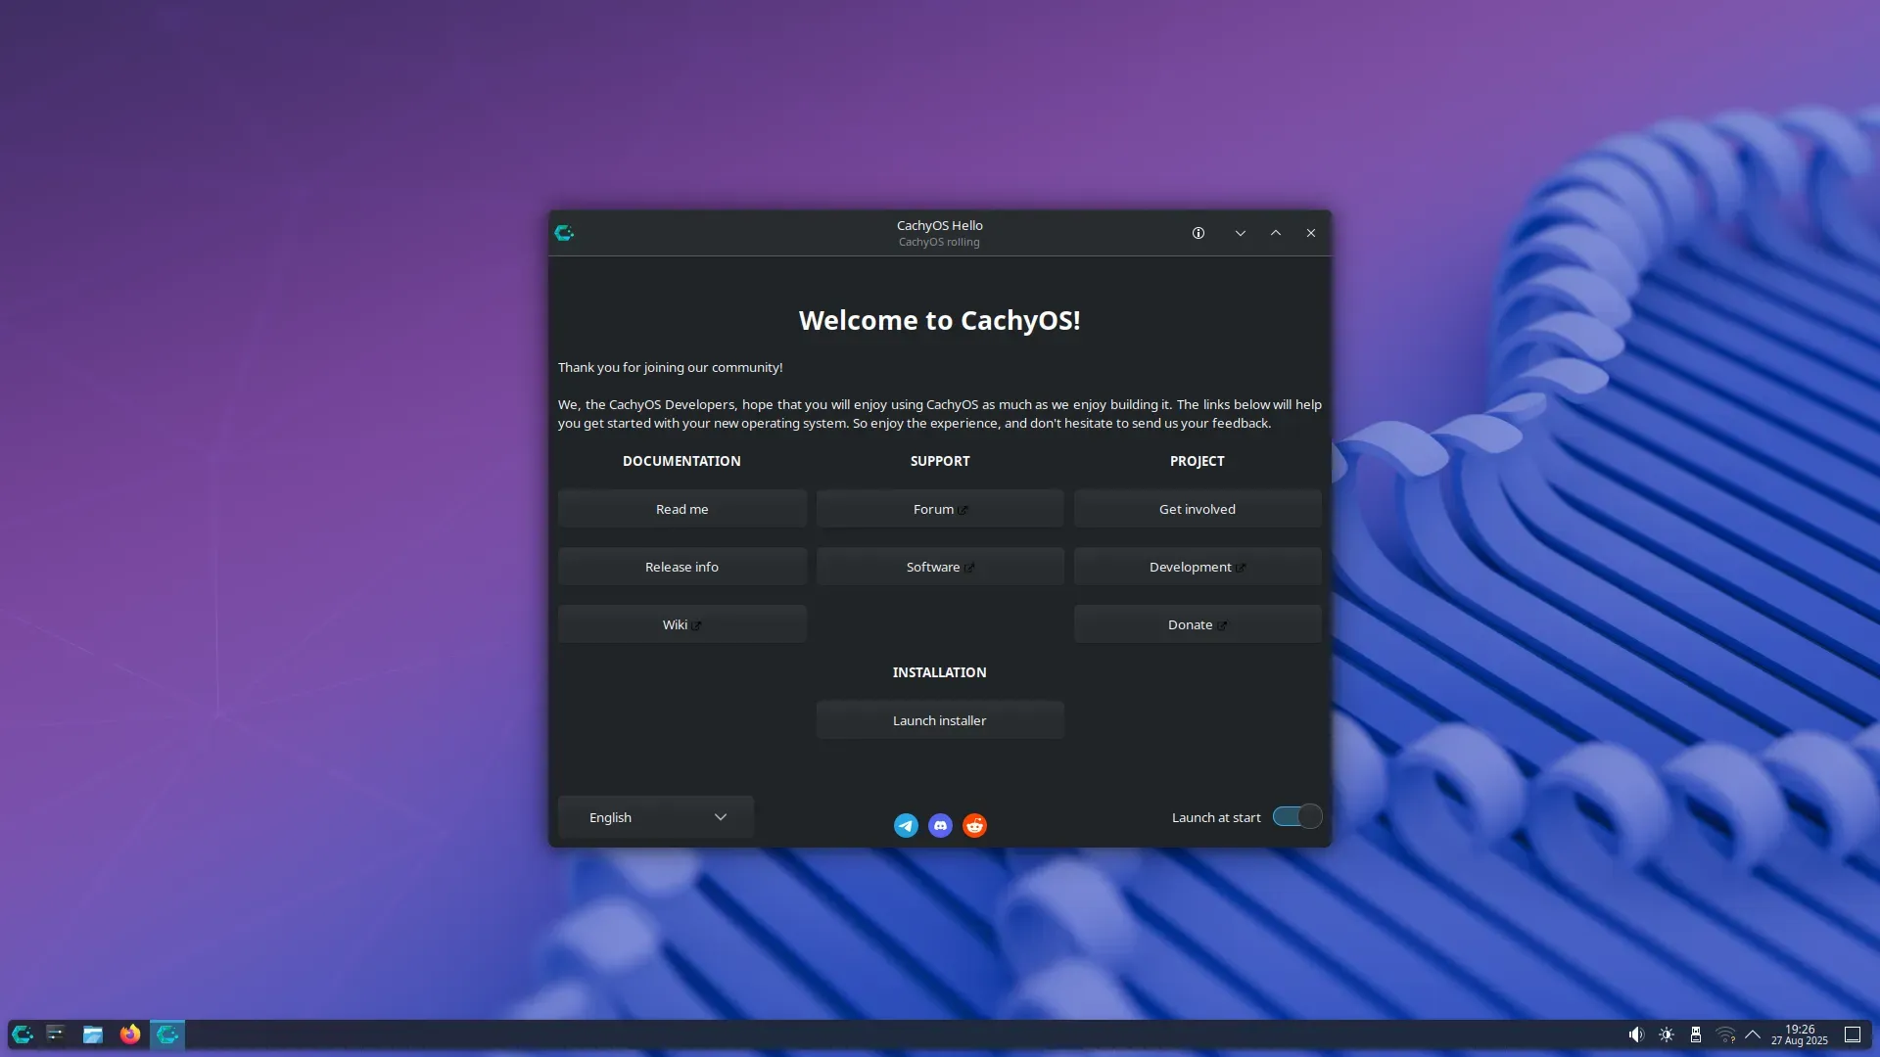Image resolution: width=1880 pixels, height=1057 pixels.
Task: Open the Release info button
Action: pos(682,567)
